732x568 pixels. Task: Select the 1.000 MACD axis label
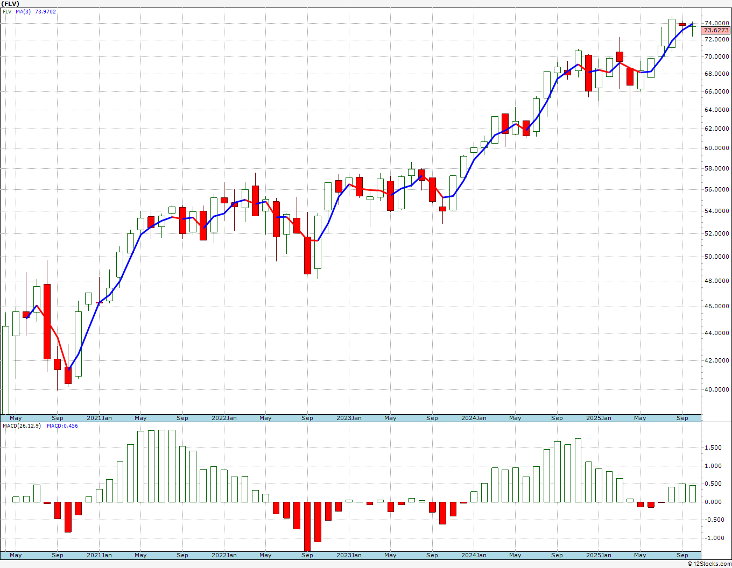[714, 466]
